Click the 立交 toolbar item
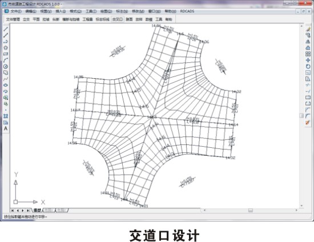This screenshot has width=314, height=242. [x=26, y=19]
